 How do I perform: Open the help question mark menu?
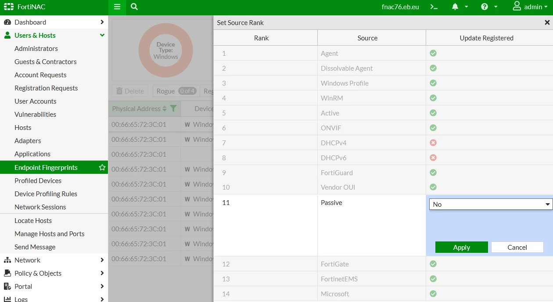(x=485, y=7)
